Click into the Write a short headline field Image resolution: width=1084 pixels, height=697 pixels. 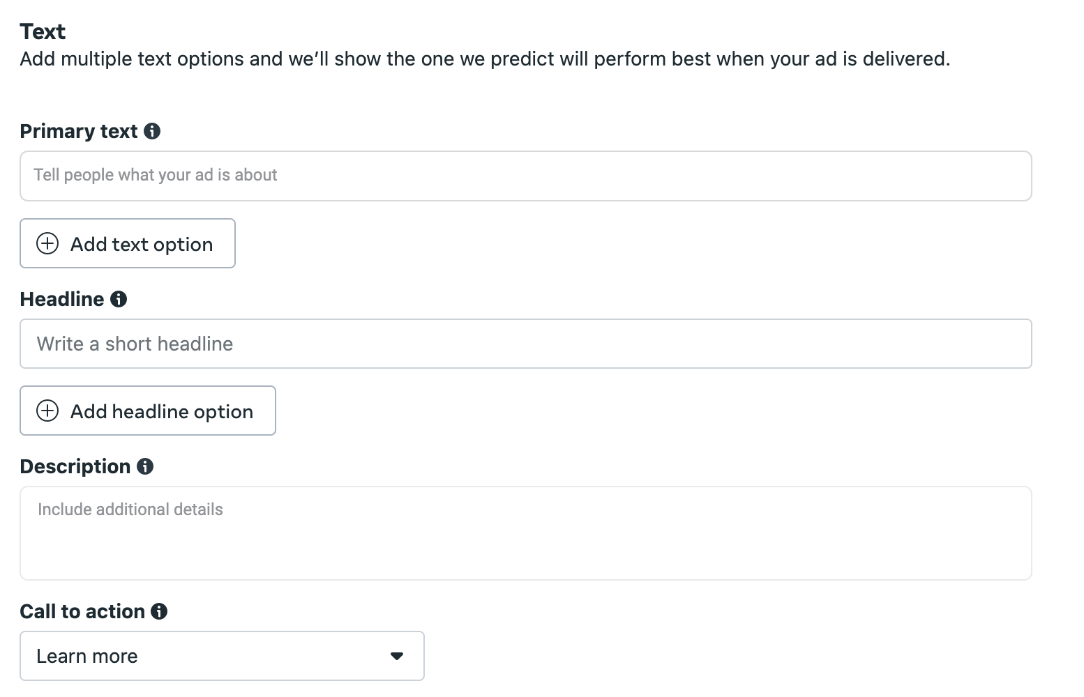coord(526,344)
